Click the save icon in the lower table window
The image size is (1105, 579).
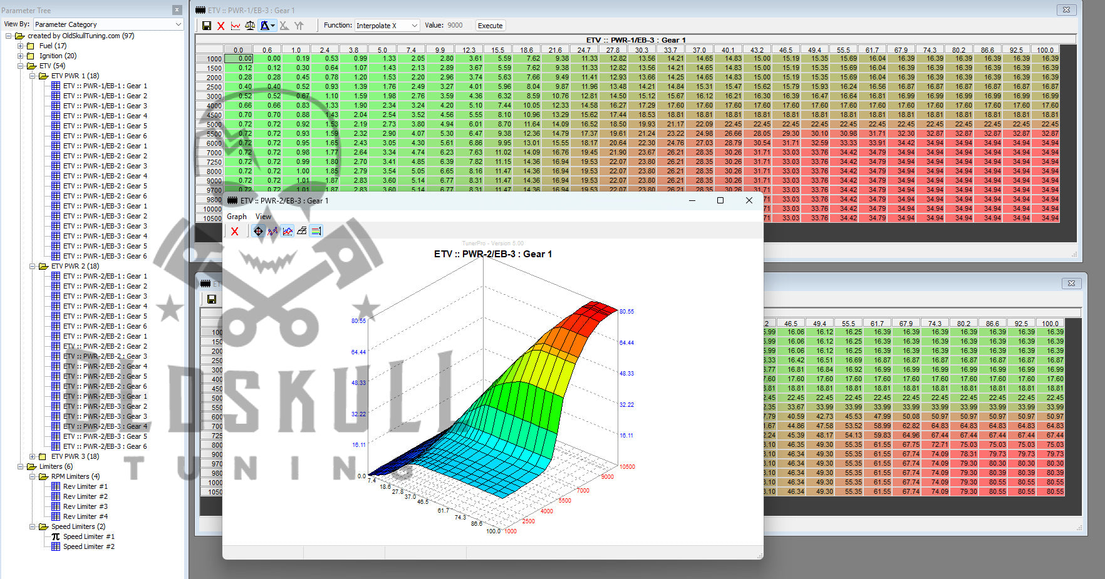[x=211, y=299]
